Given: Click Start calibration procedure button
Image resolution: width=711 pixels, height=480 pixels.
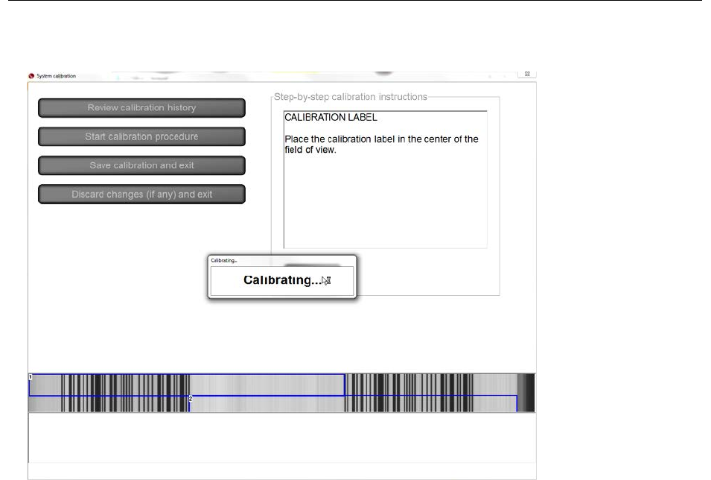Looking at the screenshot, I should click(141, 136).
